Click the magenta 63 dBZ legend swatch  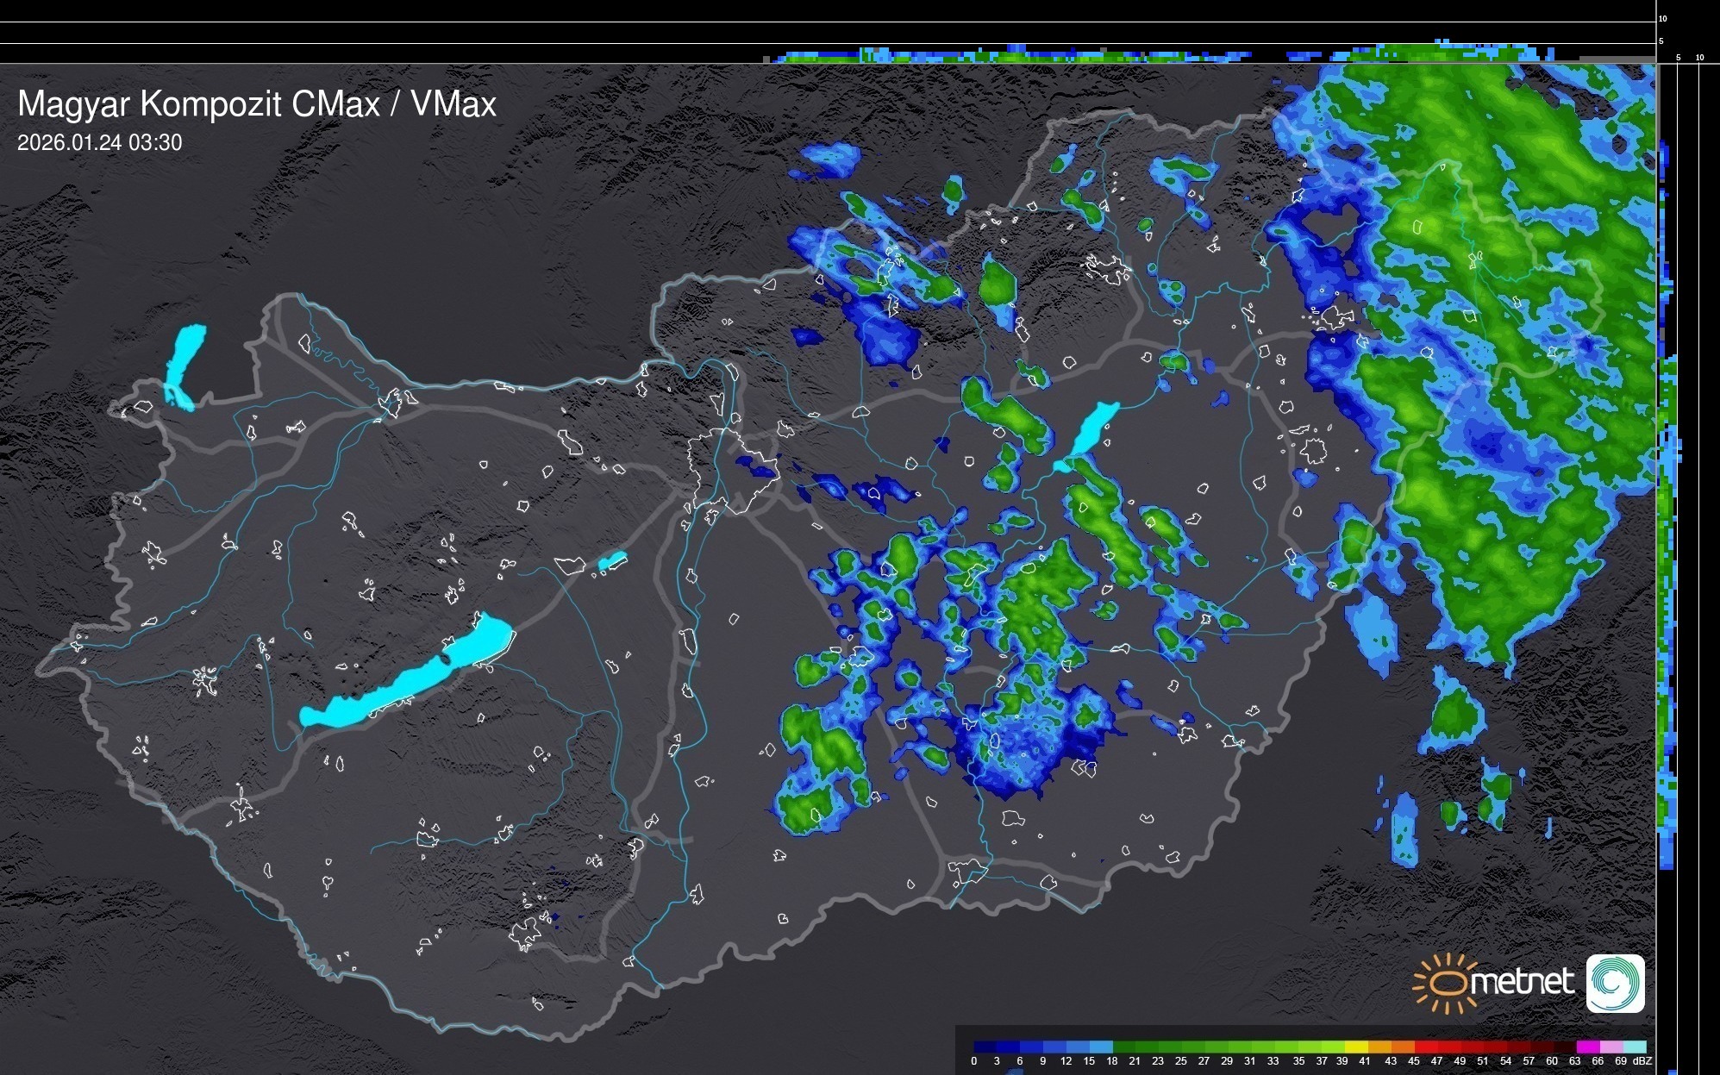click(x=1586, y=1047)
